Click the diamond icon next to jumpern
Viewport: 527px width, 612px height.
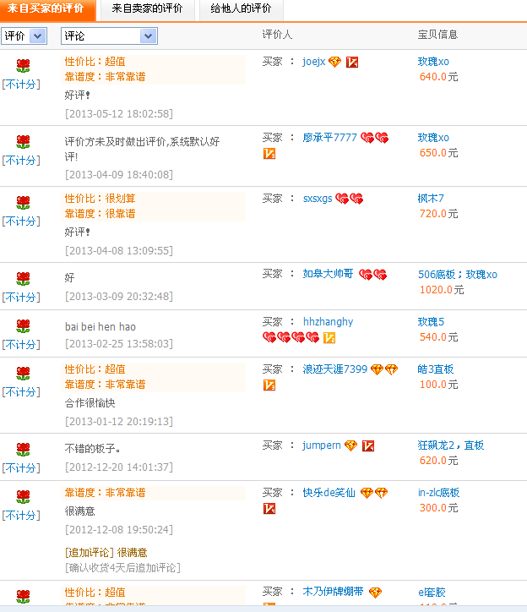pyautogui.click(x=350, y=445)
